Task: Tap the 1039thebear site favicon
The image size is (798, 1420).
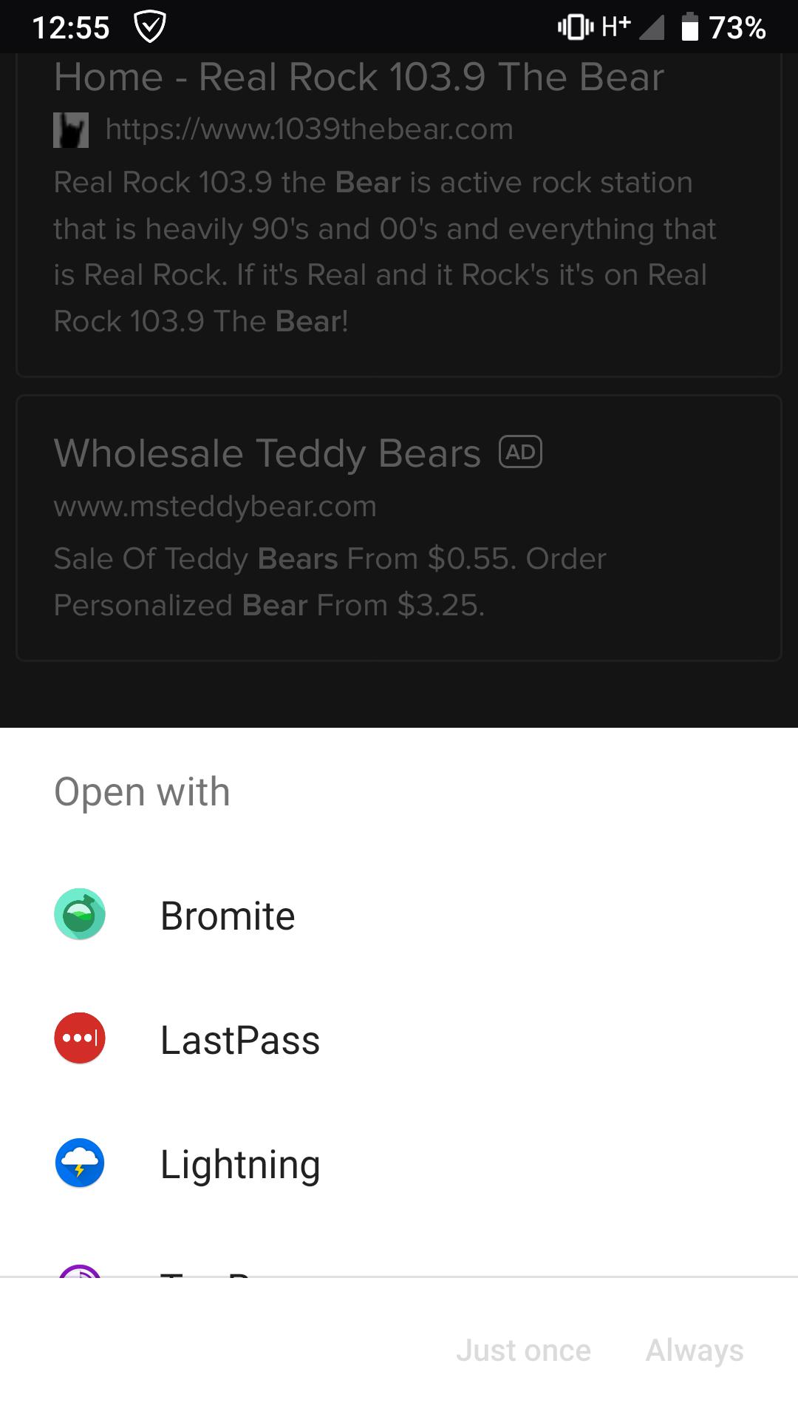Action: 71,130
